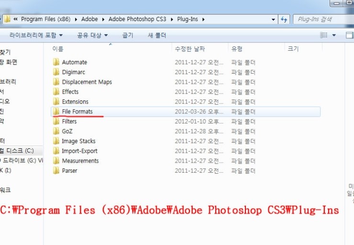Select the File Formats folder

click(x=77, y=111)
